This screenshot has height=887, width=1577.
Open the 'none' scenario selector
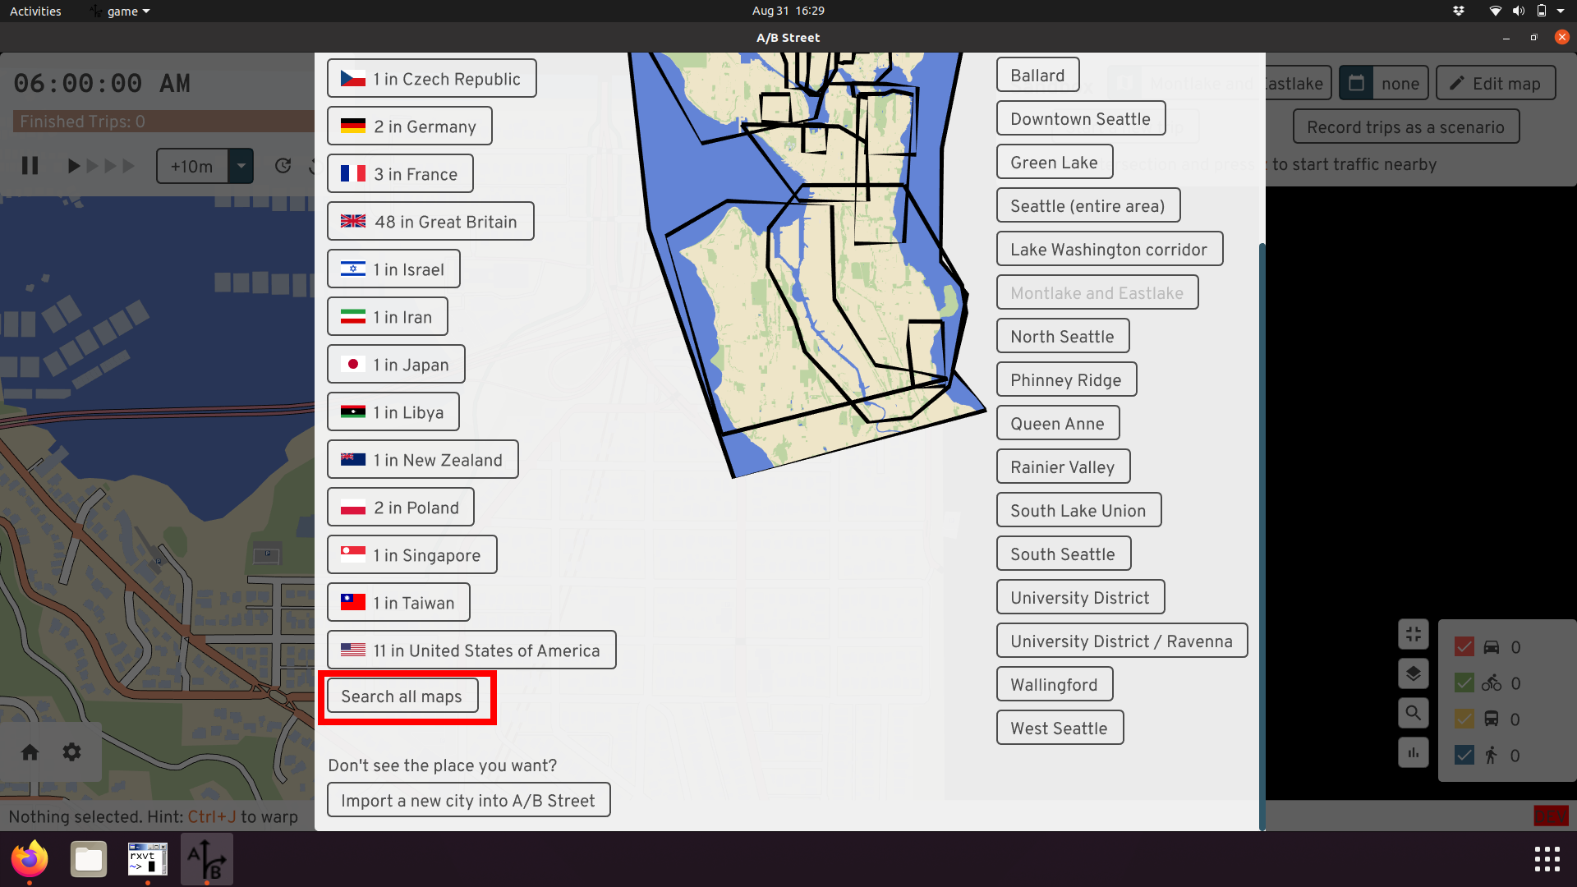coord(1400,83)
